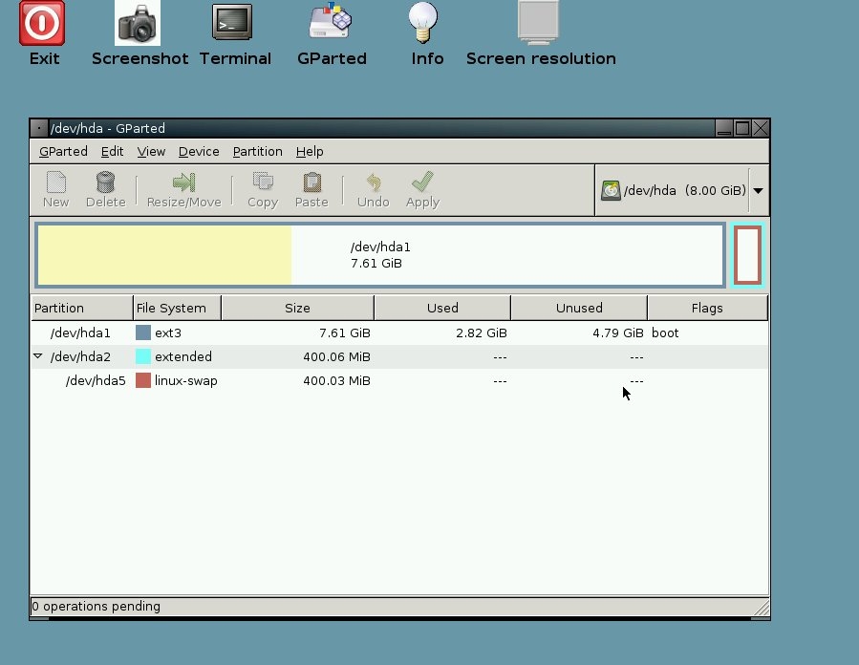The height and width of the screenshot is (665, 859).
Task: Click the hard disk icon in device selector
Action: tap(611, 191)
